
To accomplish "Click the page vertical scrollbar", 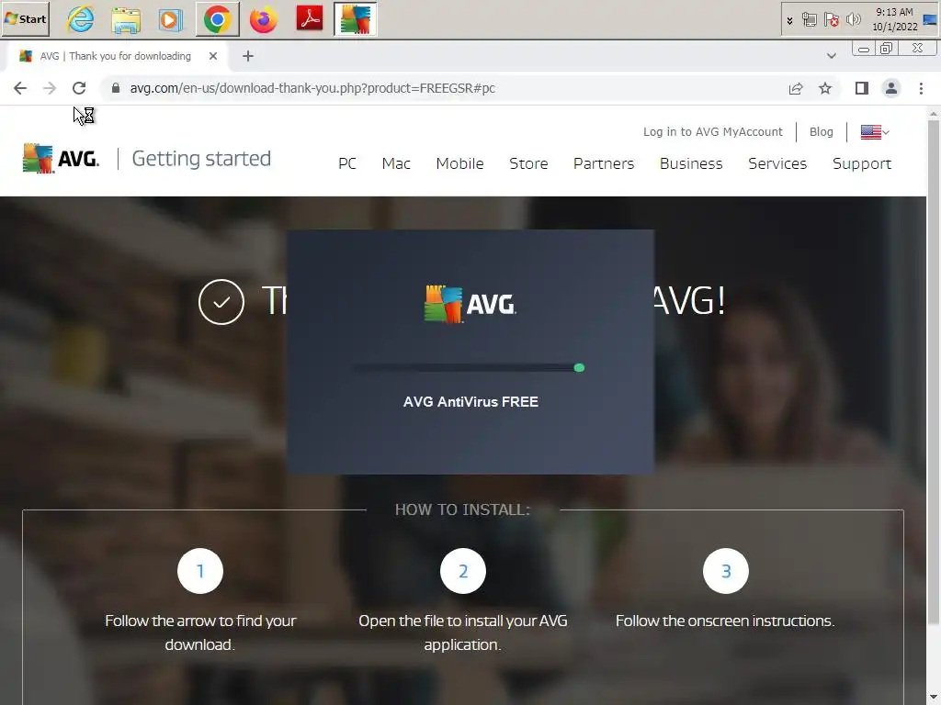I will click(x=934, y=372).
